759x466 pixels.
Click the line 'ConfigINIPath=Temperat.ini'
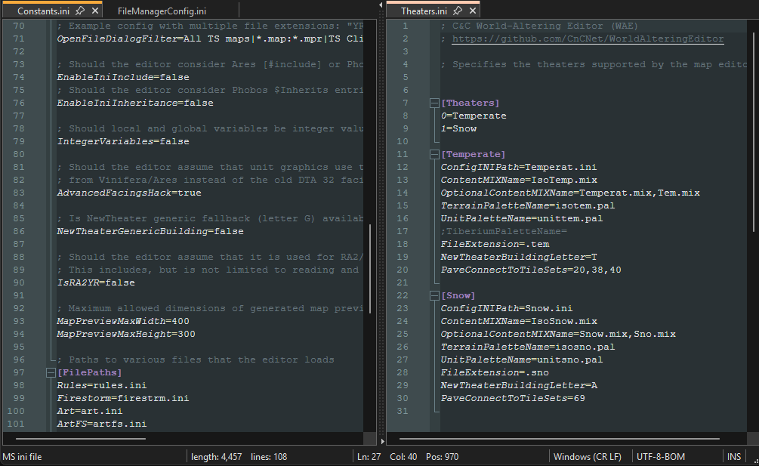tap(518, 167)
